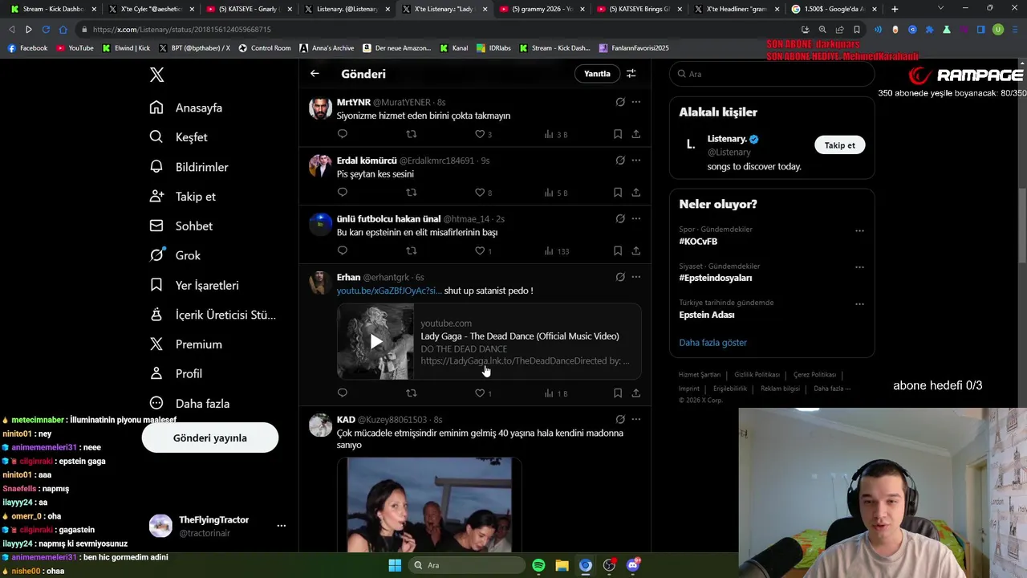
Task: Open Control Room bookmark
Action: coord(265,48)
